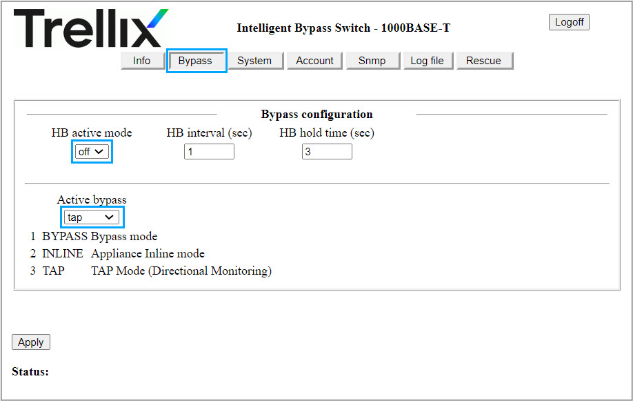The height and width of the screenshot is (401, 633).
Task: Click the Logoff button
Action: [x=569, y=22]
